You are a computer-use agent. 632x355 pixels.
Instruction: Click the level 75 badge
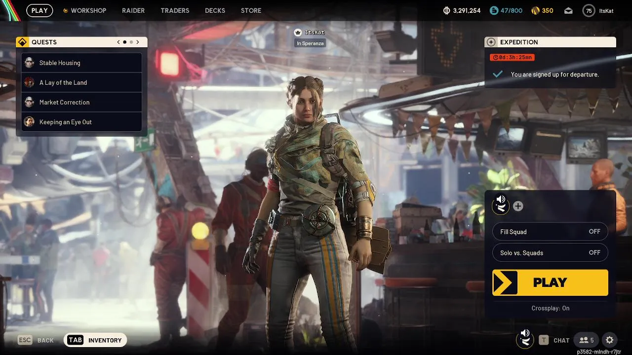click(x=589, y=10)
